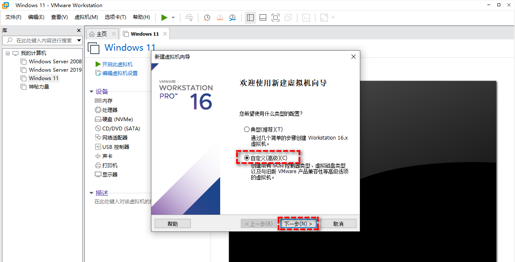Image resolution: width=515 pixels, height=262 pixels.
Task: Open the library search dropdown arrow
Action: (x=79, y=41)
